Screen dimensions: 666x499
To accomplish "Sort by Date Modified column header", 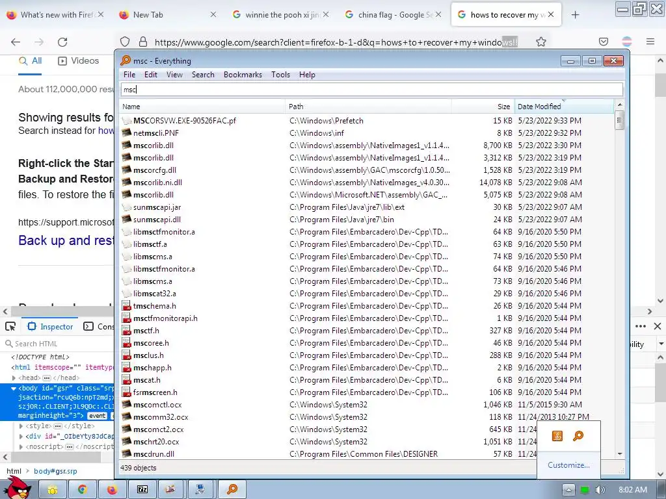I will 564,107.
